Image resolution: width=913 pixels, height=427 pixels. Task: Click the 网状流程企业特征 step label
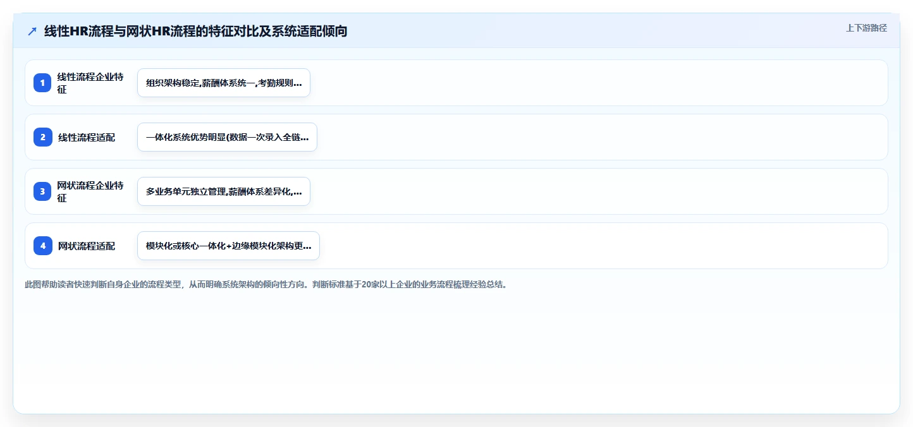(90, 191)
